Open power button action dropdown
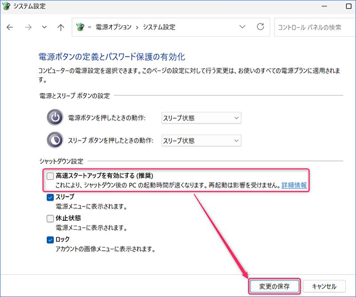 click(201, 118)
